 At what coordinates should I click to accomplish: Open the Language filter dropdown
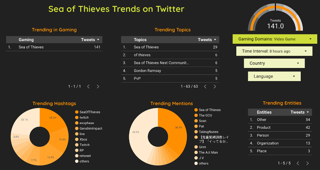point(274,76)
